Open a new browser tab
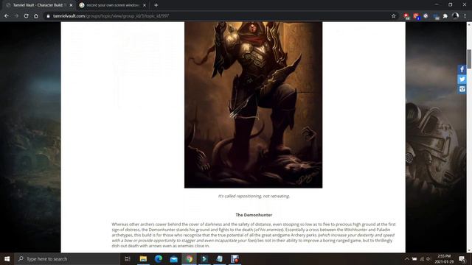 (x=156, y=5)
